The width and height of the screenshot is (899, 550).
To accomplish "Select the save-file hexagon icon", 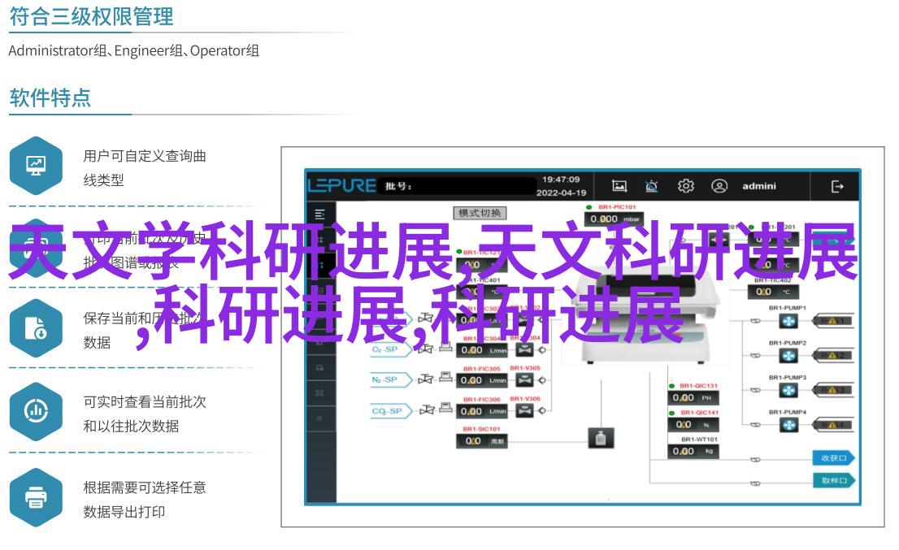I will 36,328.
